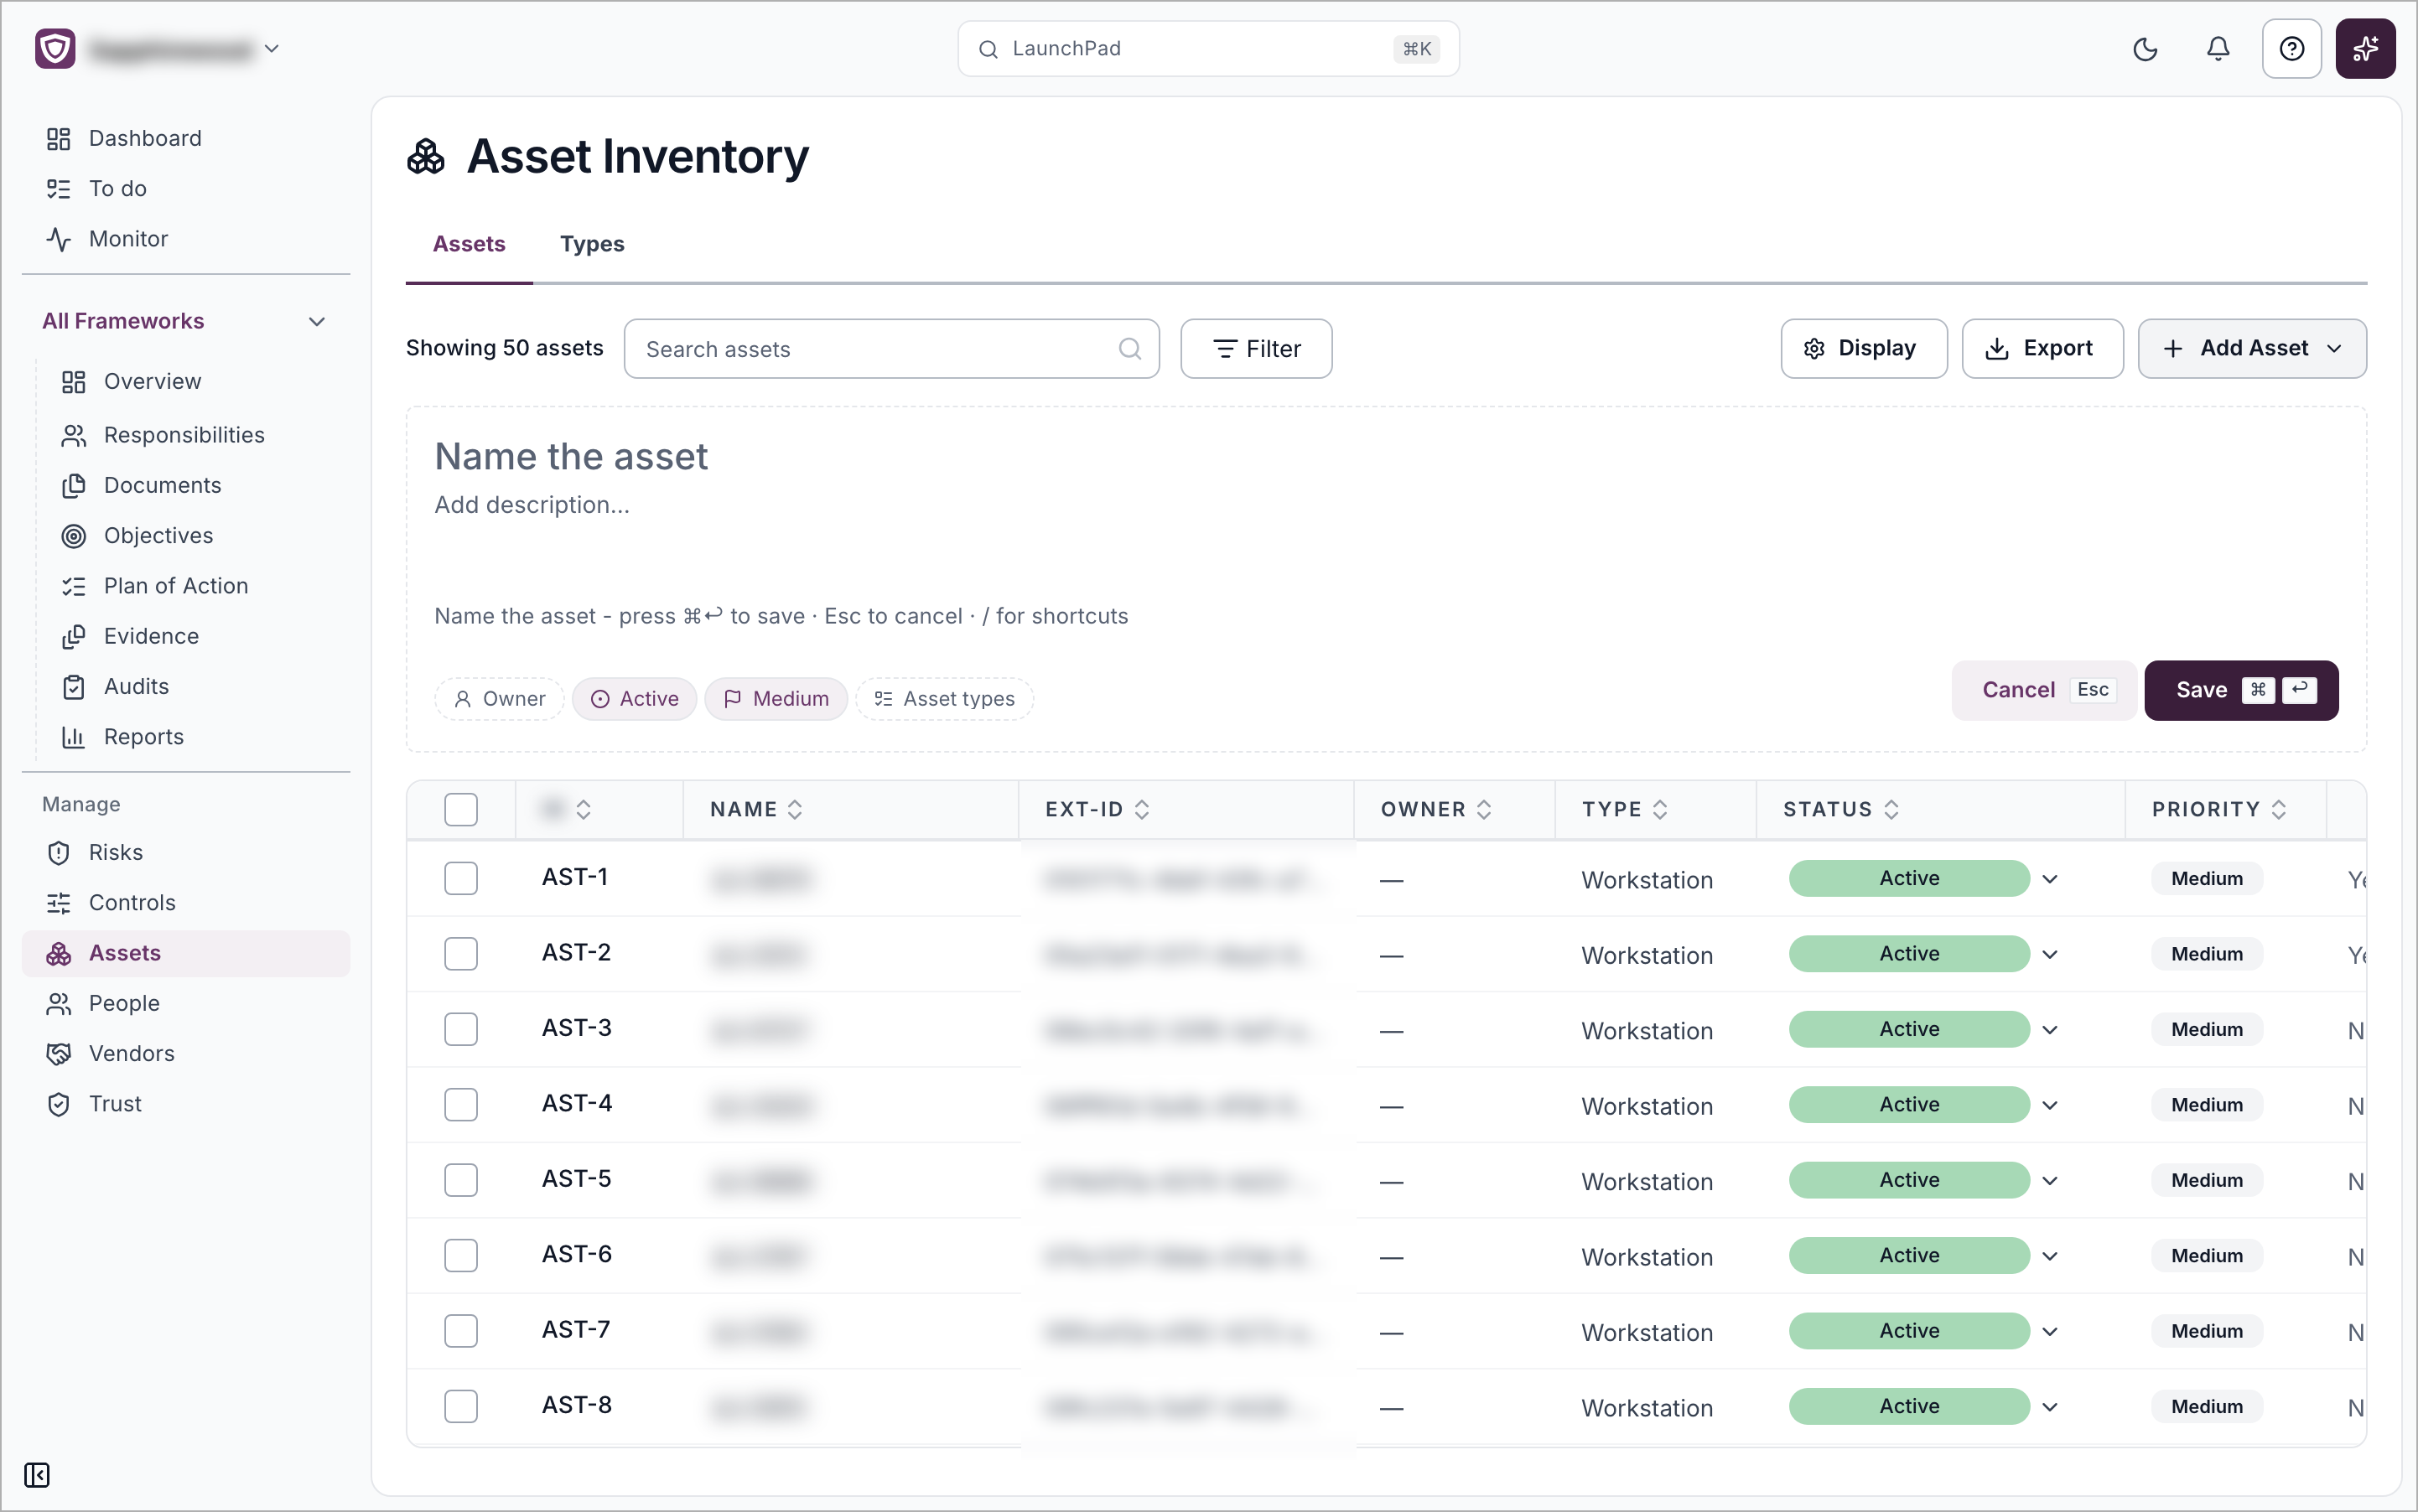Open status dropdown chevron for AST-6
Viewport: 2418px width, 1512px height.
(x=2050, y=1256)
